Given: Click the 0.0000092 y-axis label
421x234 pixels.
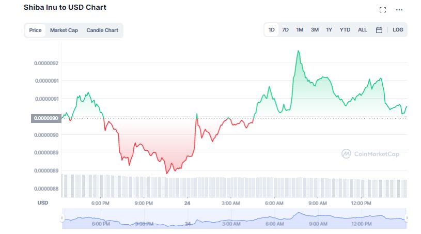Looking at the screenshot, I should [46, 64].
